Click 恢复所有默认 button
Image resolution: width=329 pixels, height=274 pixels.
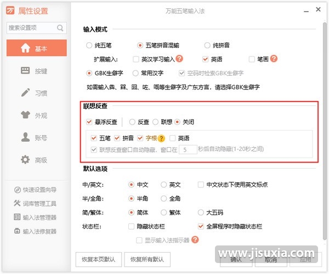(x=147, y=260)
